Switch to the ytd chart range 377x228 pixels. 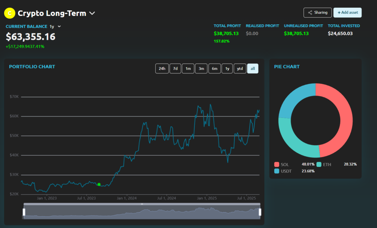click(240, 69)
